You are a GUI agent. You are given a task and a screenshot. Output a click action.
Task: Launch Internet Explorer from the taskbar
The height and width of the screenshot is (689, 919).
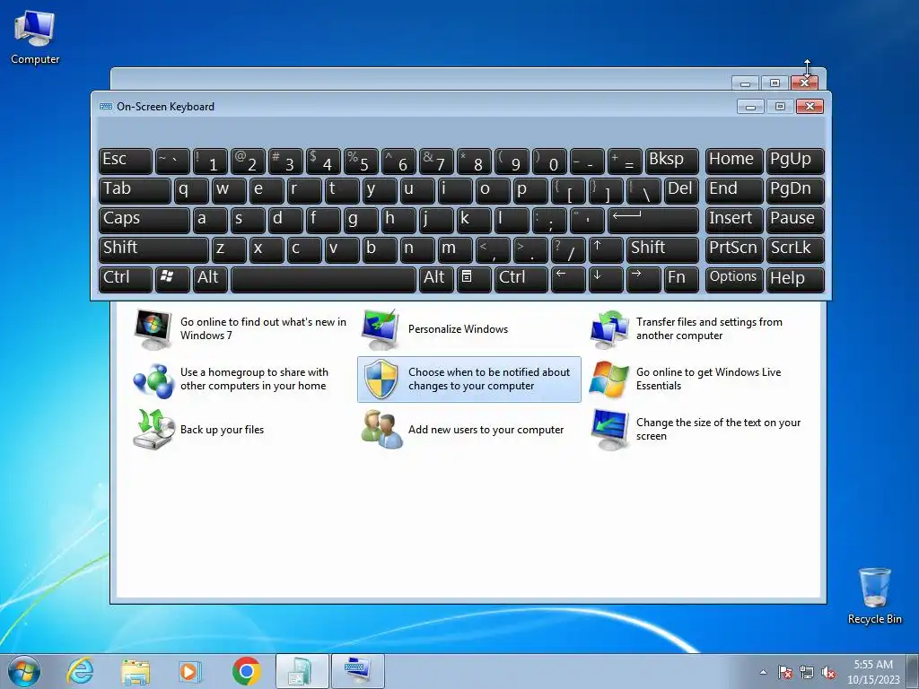(80, 671)
